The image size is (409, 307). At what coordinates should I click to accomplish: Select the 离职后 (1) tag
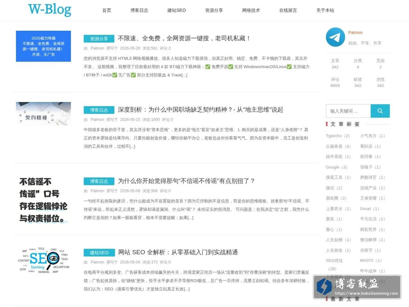[x=370, y=146]
